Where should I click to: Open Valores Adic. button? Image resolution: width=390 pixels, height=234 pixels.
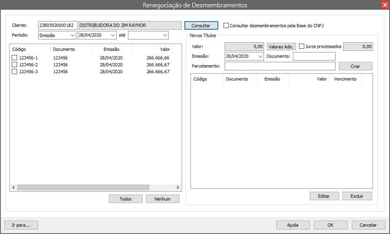[x=281, y=47]
